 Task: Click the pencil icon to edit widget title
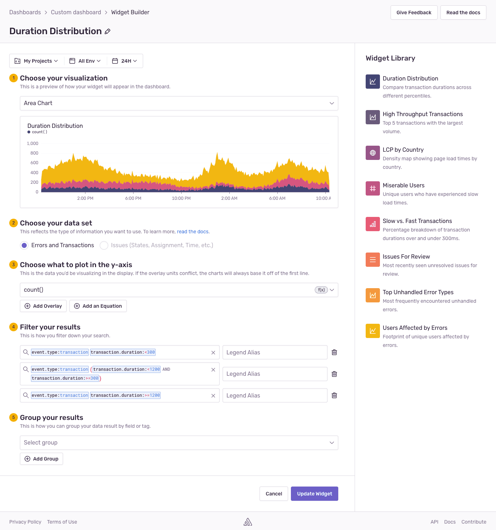click(x=108, y=31)
